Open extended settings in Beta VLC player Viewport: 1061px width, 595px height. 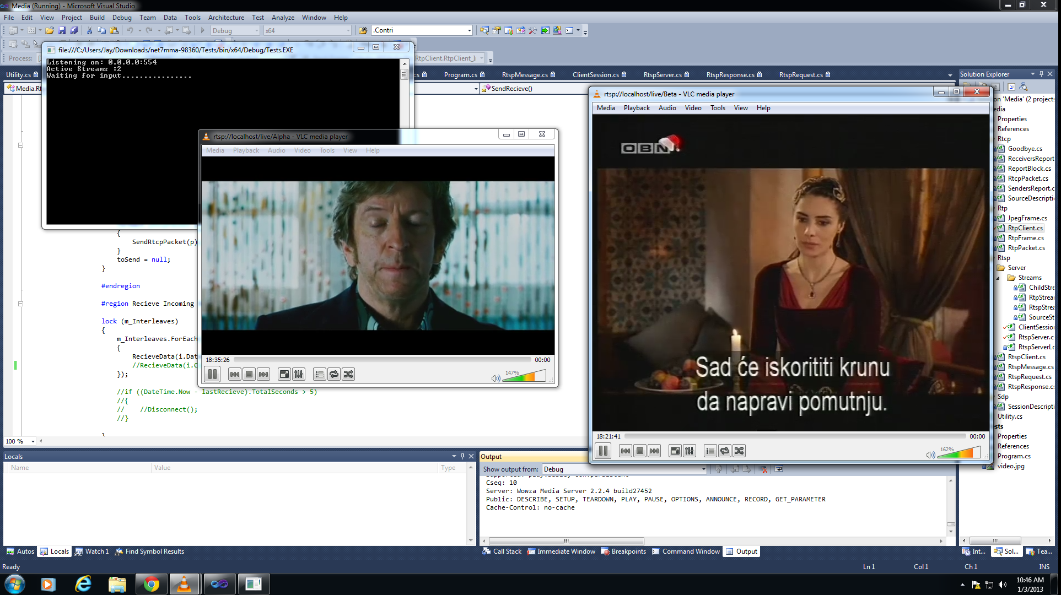(690, 451)
